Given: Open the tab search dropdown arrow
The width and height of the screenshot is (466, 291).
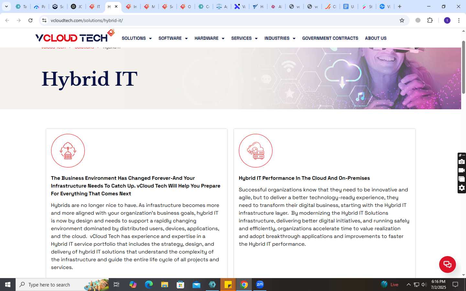Looking at the screenshot, I should 6,6.
